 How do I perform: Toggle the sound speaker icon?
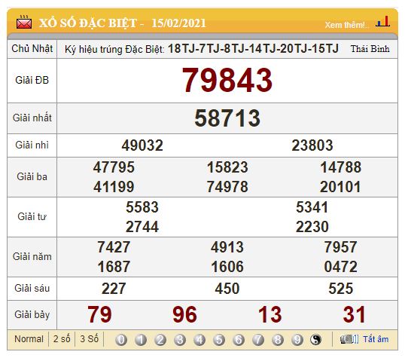[x=349, y=339]
